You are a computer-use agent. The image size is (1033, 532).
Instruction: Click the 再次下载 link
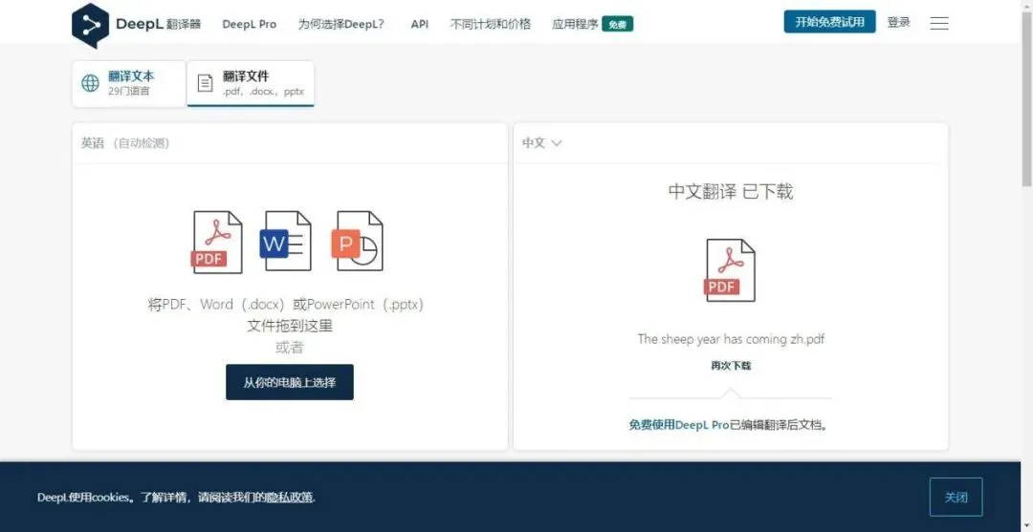[731, 366]
